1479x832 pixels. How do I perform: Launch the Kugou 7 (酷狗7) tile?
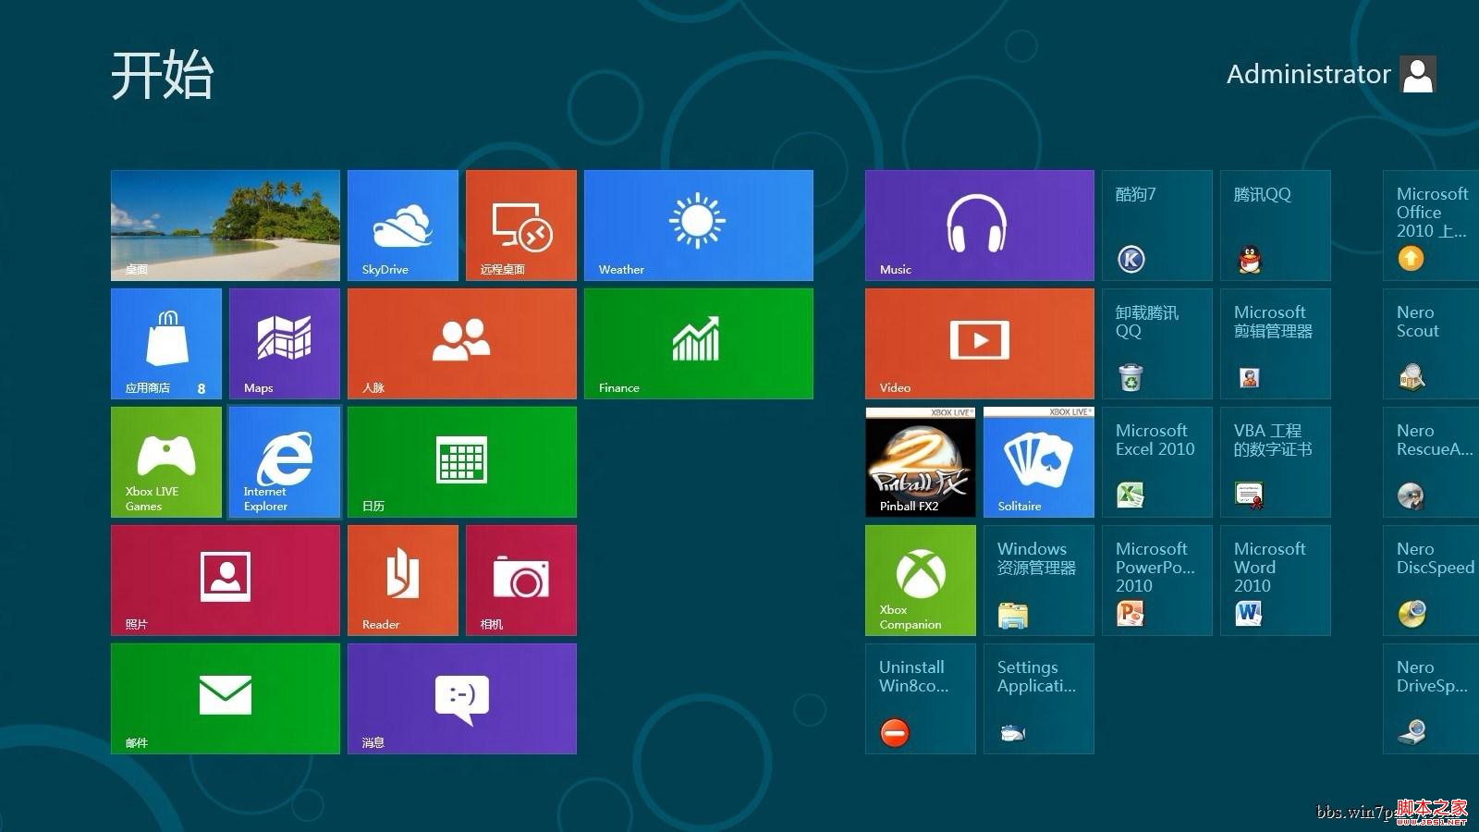(x=1157, y=226)
